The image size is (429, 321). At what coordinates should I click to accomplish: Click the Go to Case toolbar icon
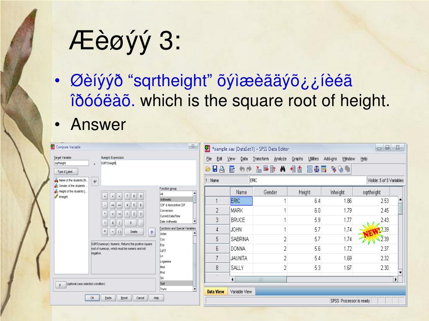(x=258, y=169)
